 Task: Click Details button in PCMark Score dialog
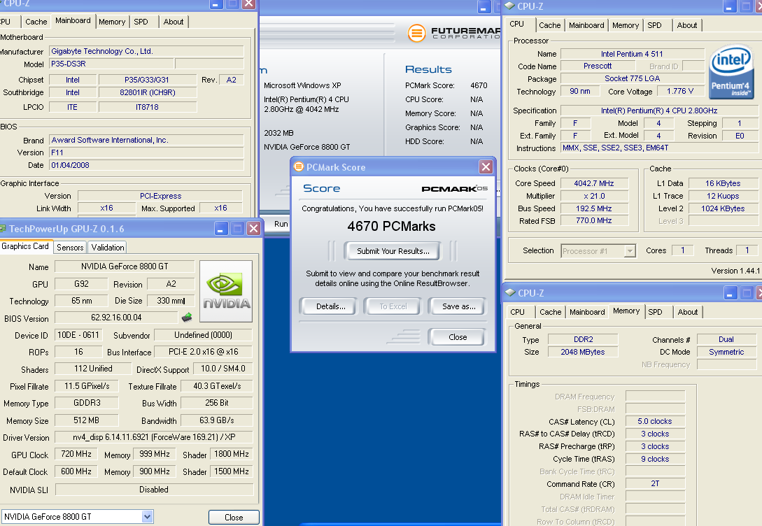(x=330, y=306)
